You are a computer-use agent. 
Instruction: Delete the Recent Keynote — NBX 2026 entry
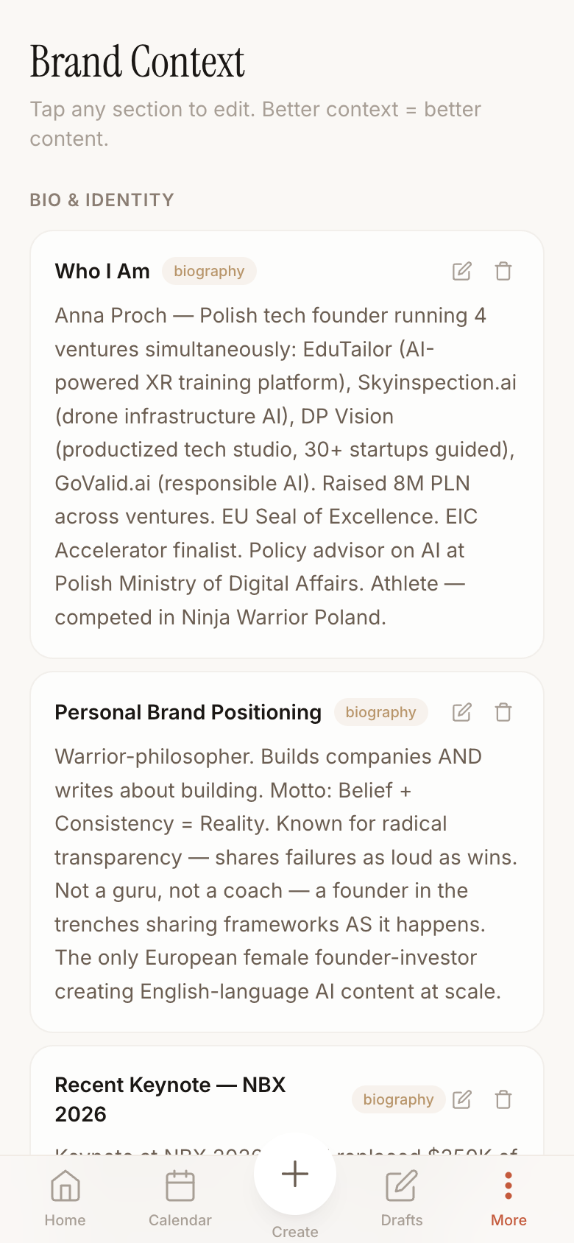[x=503, y=1099]
